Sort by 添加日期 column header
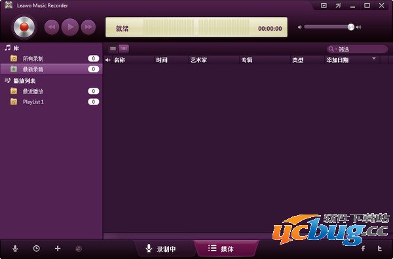 pyautogui.click(x=352, y=60)
